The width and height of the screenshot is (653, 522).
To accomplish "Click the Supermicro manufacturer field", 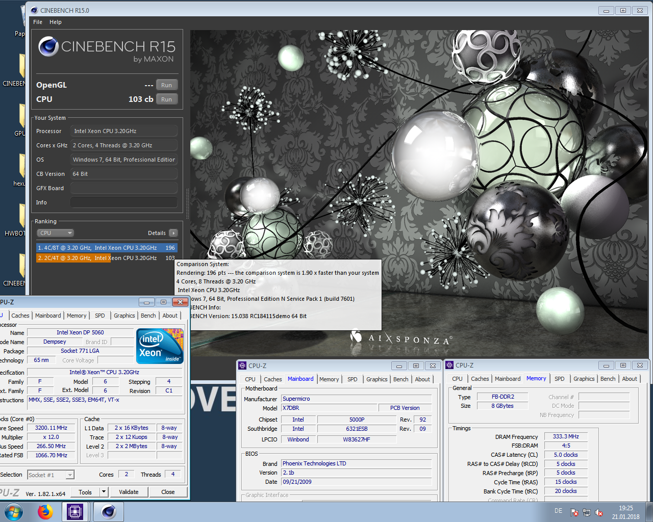I will click(x=357, y=399).
